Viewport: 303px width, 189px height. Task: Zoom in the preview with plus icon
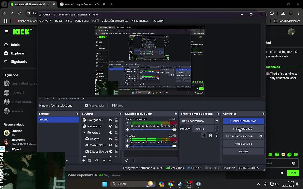54,98
